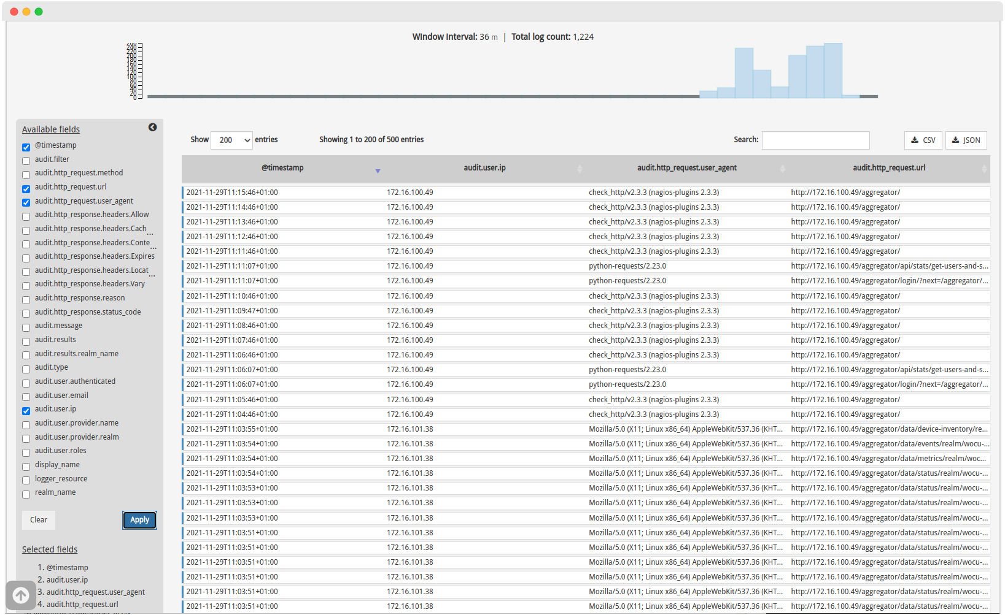The image size is (1005, 615).
Task: Click Mozilla user agent in 11:03:55 row
Action: tap(686, 429)
